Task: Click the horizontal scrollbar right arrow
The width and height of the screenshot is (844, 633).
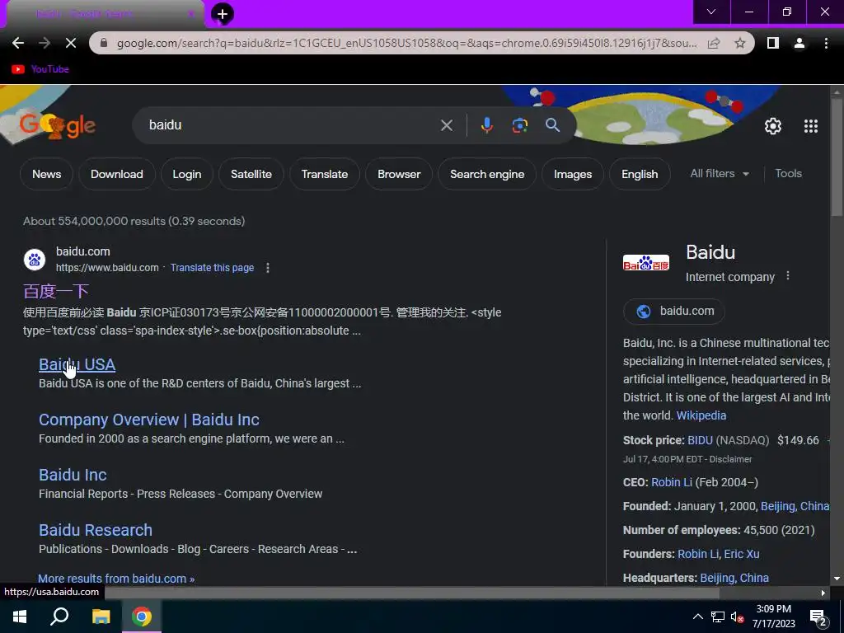Action: click(823, 593)
